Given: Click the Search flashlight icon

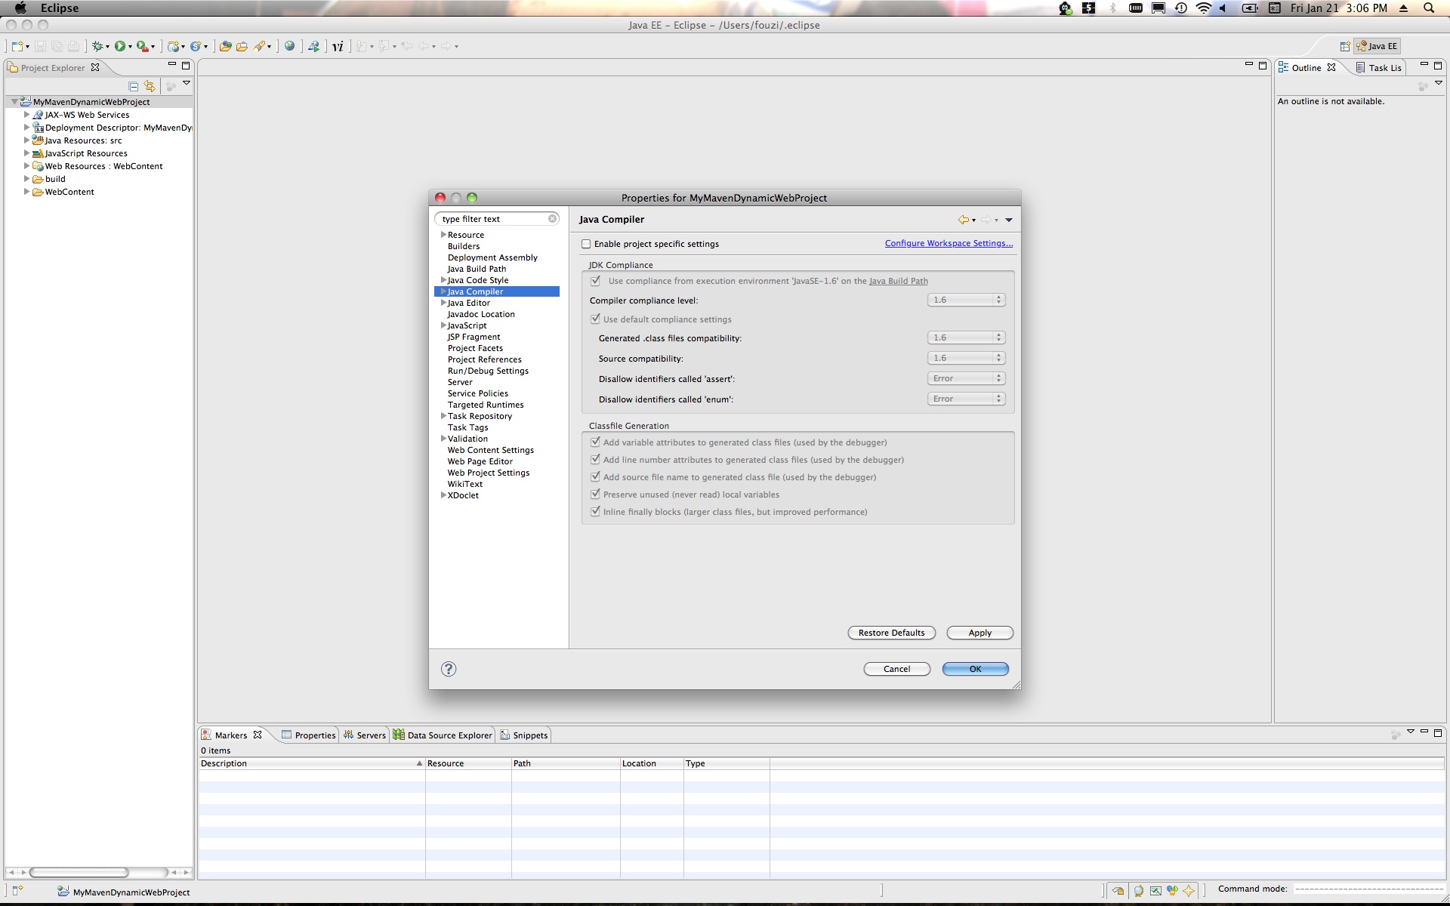Looking at the screenshot, I should (259, 46).
